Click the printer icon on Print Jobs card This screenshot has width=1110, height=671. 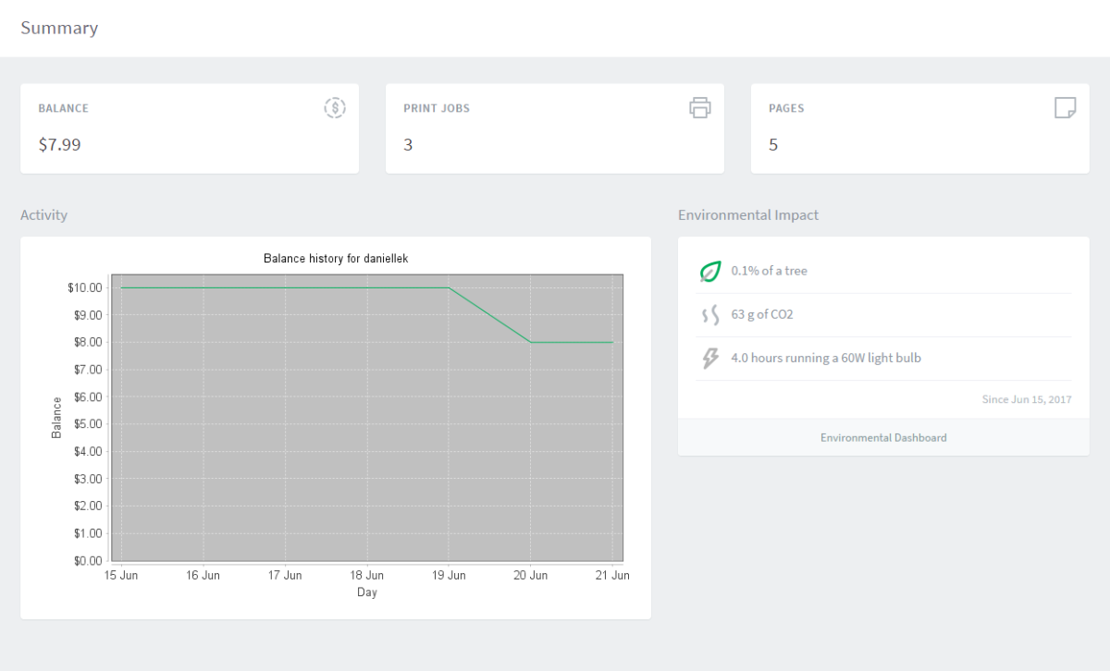click(x=700, y=107)
